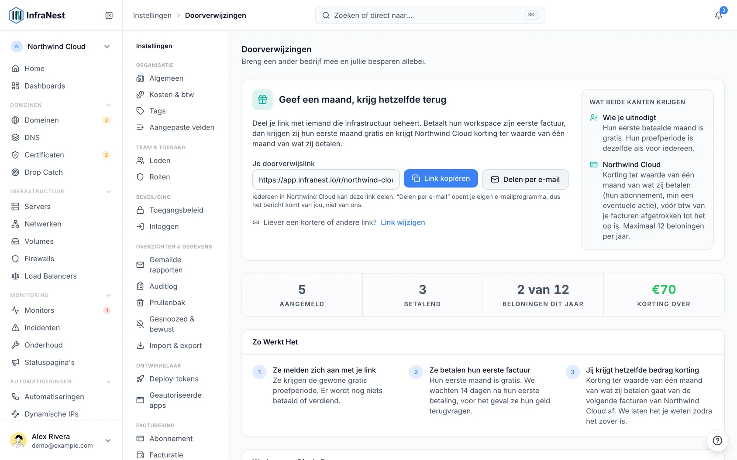The height and width of the screenshot is (460, 737).
Task: Click the Monitors activity icon
Action: point(15,310)
